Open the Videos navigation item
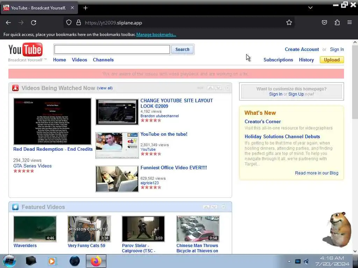The image size is (358, 268). [79, 60]
